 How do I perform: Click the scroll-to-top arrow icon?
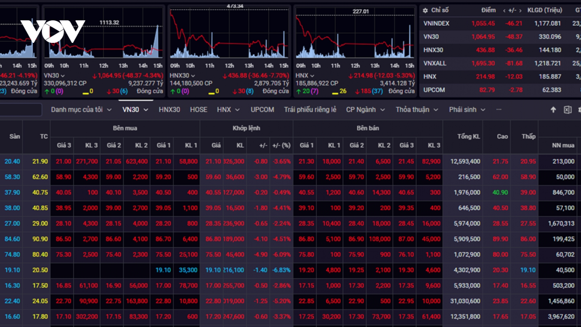(553, 110)
